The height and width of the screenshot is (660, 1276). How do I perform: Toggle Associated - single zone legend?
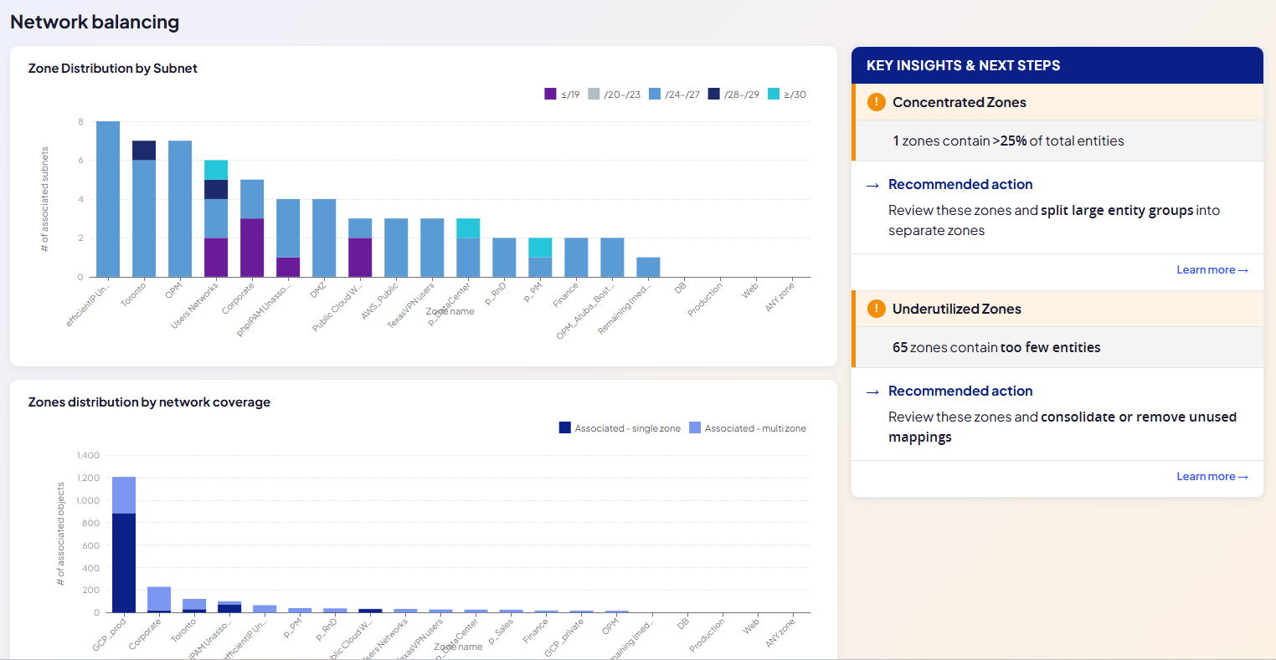tap(620, 428)
